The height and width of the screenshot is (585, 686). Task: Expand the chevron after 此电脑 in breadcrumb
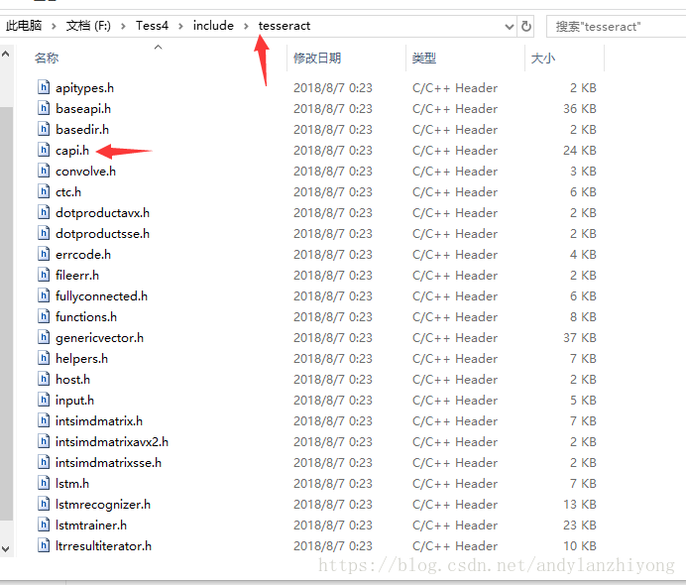54,26
